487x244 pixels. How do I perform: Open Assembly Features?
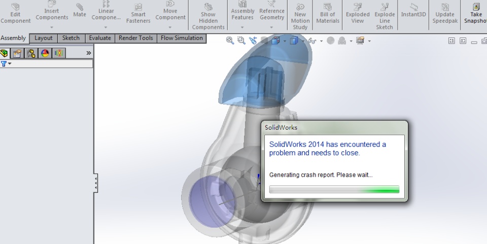pyautogui.click(x=242, y=11)
